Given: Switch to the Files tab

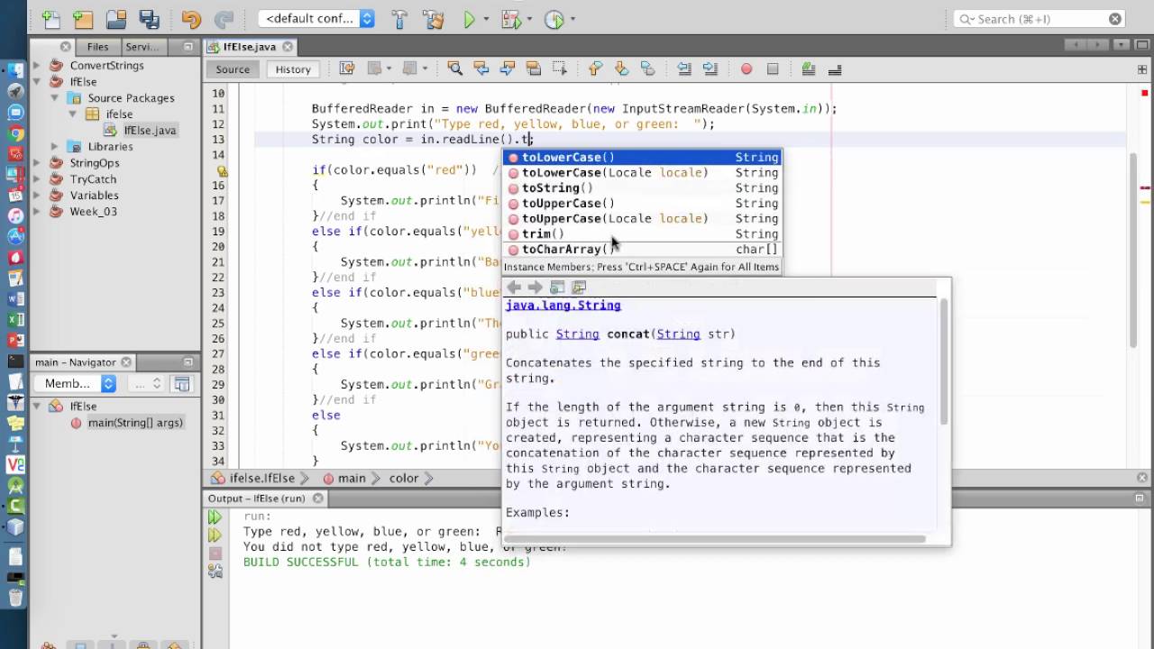Looking at the screenshot, I should pyautogui.click(x=97, y=47).
